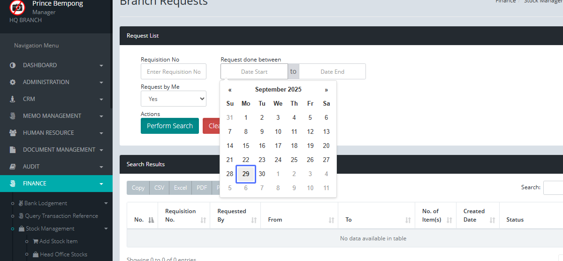Image resolution: width=563 pixels, height=261 pixels.
Task: Open Head Office Stocks menu item
Action: click(x=63, y=254)
